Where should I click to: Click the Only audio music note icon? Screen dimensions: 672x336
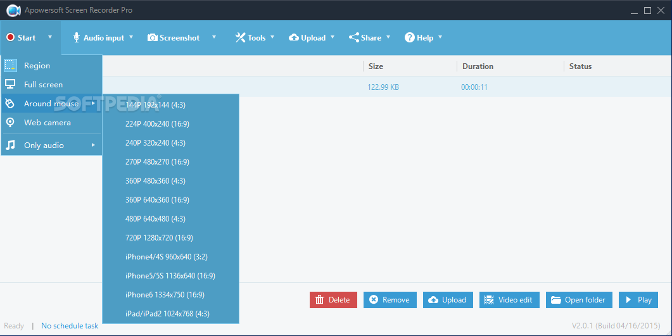pyautogui.click(x=10, y=145)
